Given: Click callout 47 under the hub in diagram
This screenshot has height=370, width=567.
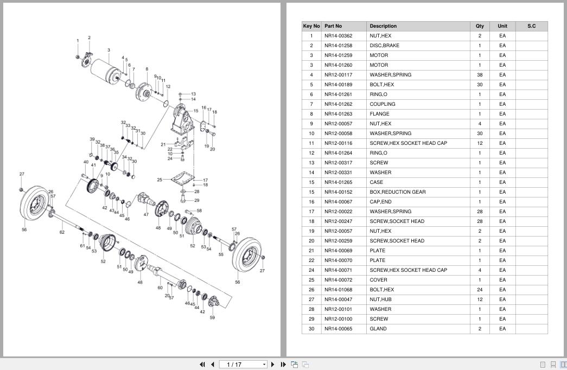Looking at the screenshot, I should coord(146,214).
